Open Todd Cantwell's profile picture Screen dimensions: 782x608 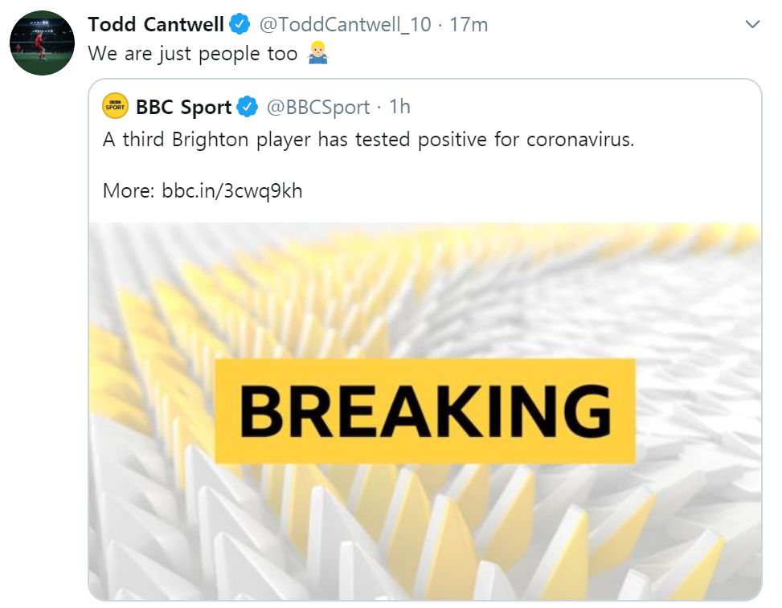click(42, 43)
